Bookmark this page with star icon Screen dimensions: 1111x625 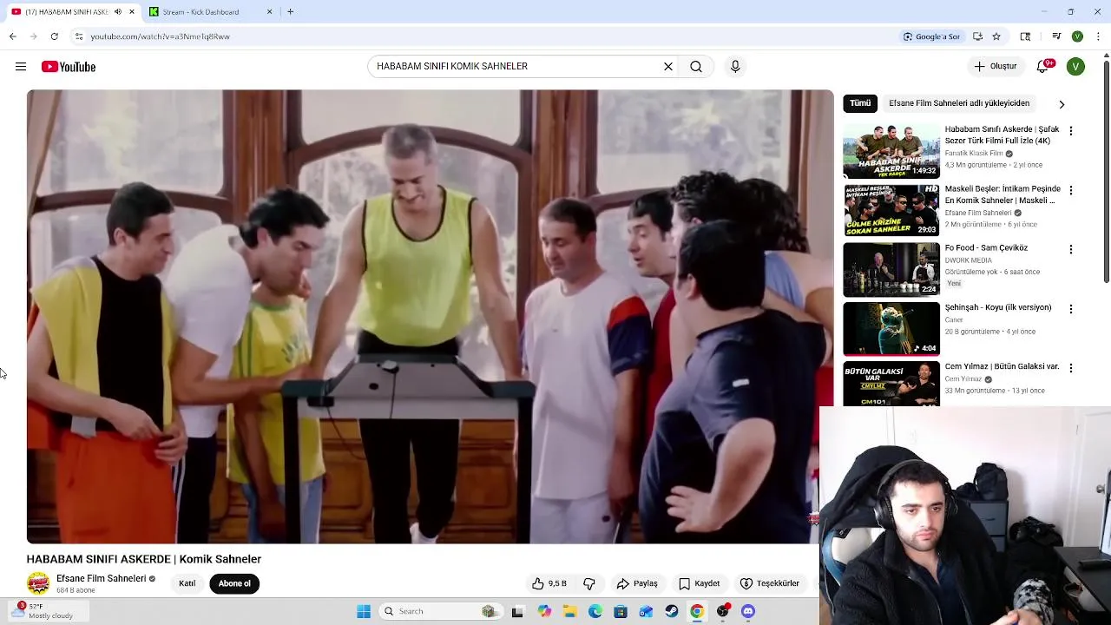996,36
